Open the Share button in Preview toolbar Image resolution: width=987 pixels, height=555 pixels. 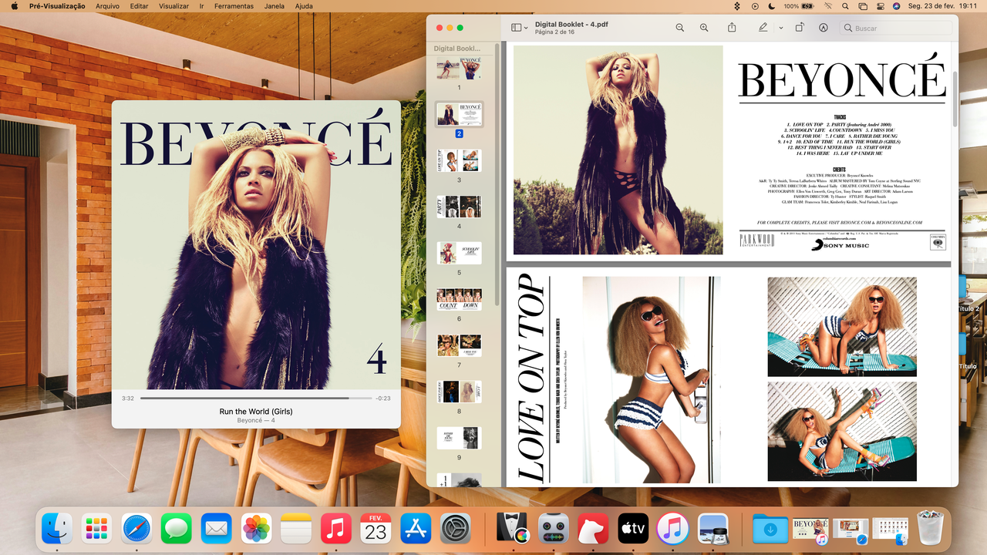pos(732,28)
